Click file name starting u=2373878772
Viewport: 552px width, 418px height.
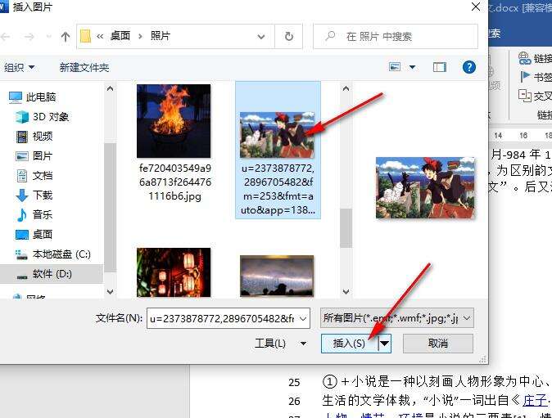coord(278,189)
